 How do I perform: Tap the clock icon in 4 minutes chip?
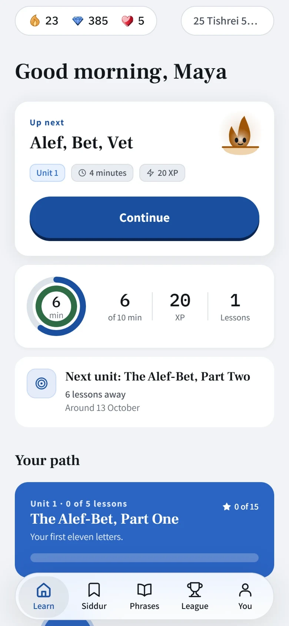(x=82, y=173)
